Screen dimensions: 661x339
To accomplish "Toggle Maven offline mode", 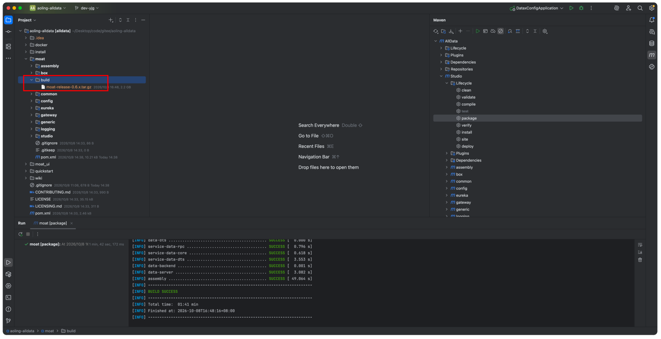I will coord(493,31).
